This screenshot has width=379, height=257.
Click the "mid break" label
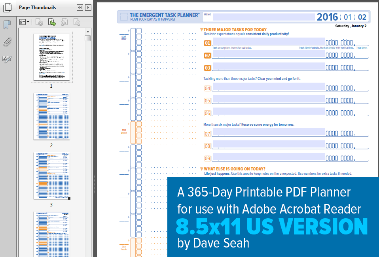124,131
